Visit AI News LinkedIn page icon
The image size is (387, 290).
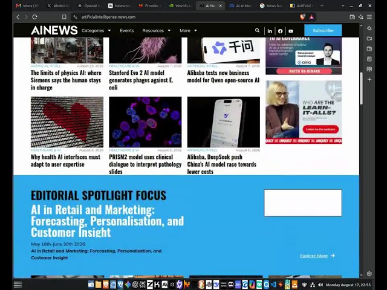(270, 31)
